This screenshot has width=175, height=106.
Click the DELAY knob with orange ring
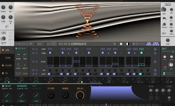80,95
